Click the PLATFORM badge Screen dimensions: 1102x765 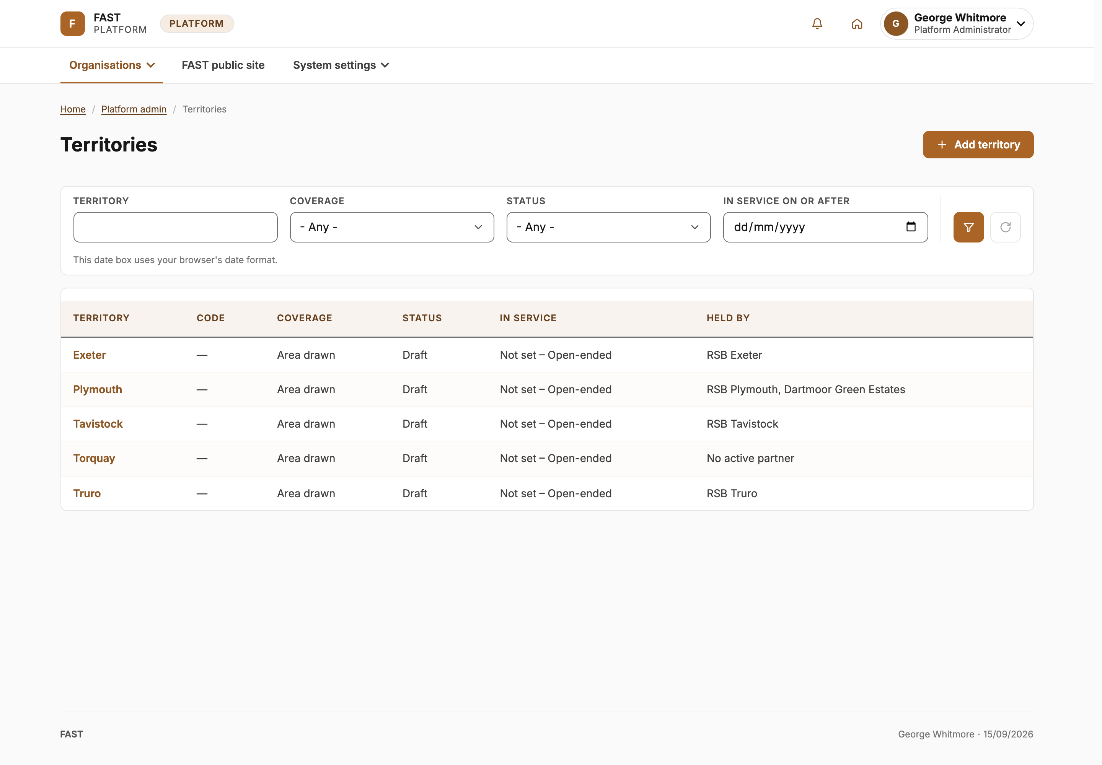coord(197,23)
